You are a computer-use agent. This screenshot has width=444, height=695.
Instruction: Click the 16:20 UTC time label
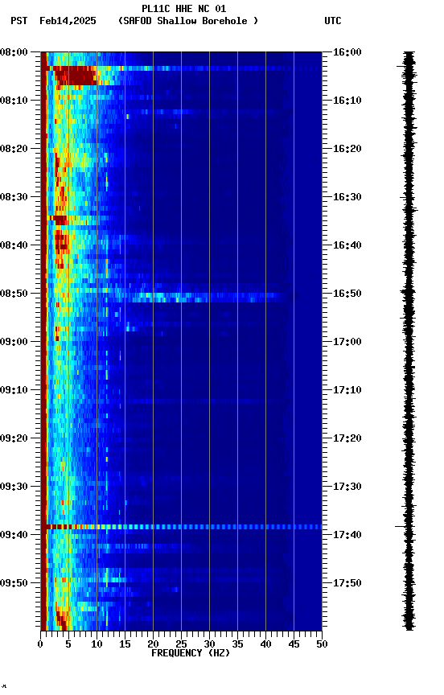(347, 149)
